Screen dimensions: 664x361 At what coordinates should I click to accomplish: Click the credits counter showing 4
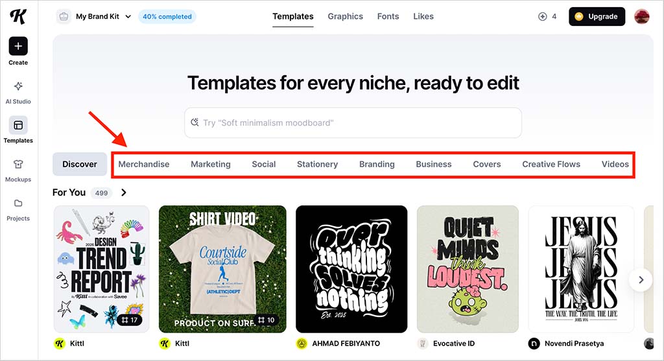point(547,16)
